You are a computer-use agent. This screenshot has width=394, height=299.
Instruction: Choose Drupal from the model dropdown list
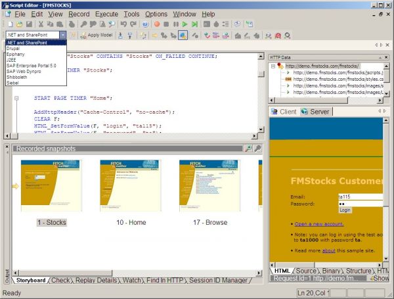pyautogui.click(x=13, y=49)
